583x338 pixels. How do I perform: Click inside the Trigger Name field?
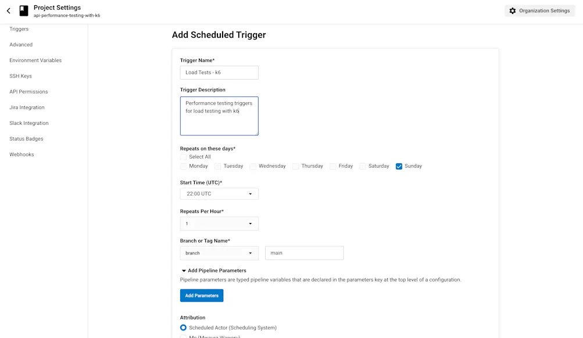pyautogui.click(x=219, y=72)
